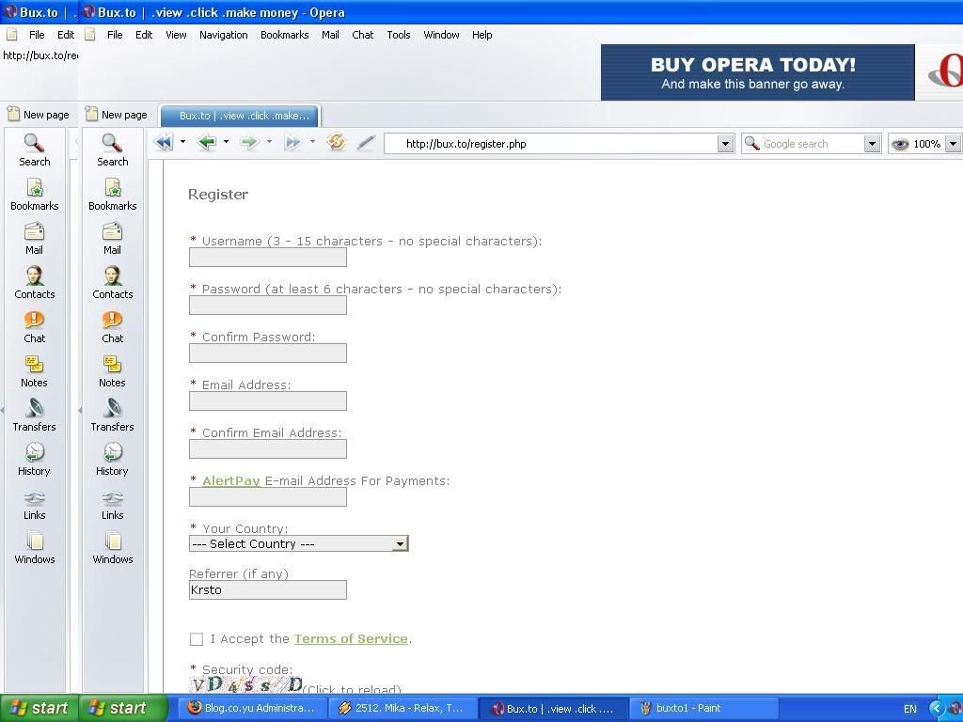Click the Bux.to | .view .click taskbar button
The image size is (963, 722).
[x=553, y=708]
